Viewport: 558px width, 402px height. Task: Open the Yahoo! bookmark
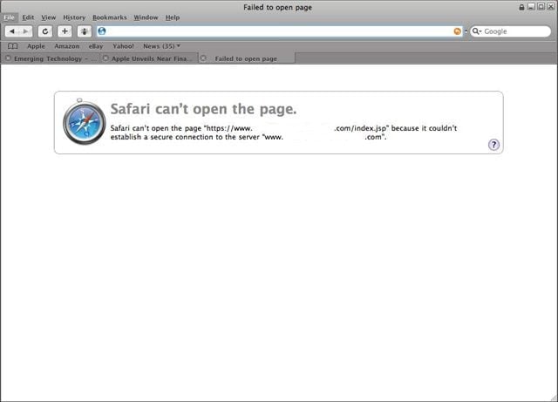coord(123,46)
